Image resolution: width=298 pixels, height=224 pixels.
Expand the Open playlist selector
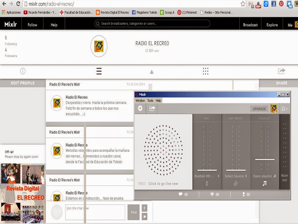[x=264, y=176]
